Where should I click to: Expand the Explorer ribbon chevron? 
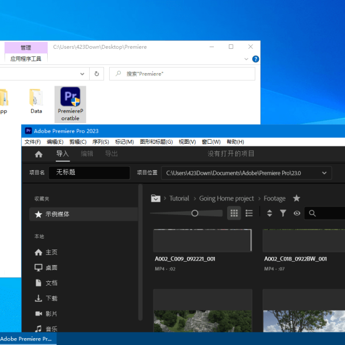[246, 59]
